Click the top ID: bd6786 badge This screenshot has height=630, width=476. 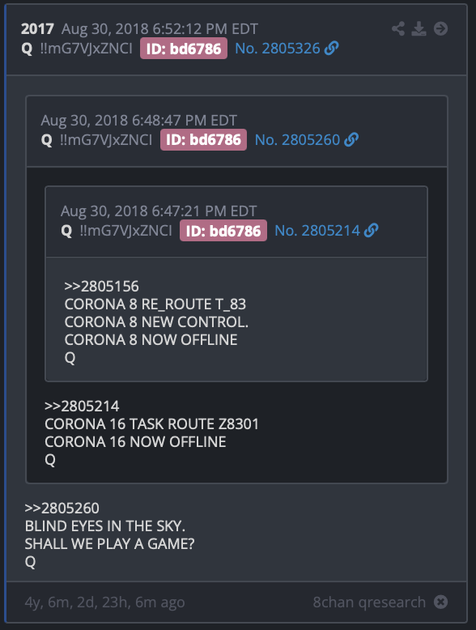coord(184,49)
